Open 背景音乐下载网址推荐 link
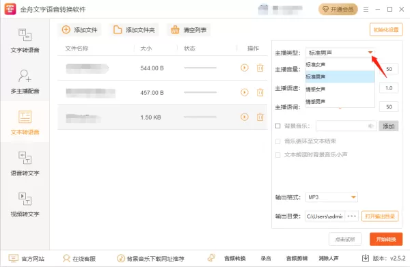 pyautogui.click(x=150, y=259)
